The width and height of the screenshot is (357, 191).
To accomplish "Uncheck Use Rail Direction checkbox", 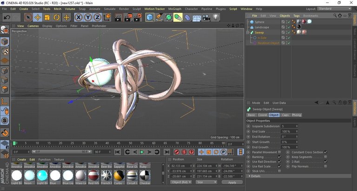I will click(x=279, y=162).
